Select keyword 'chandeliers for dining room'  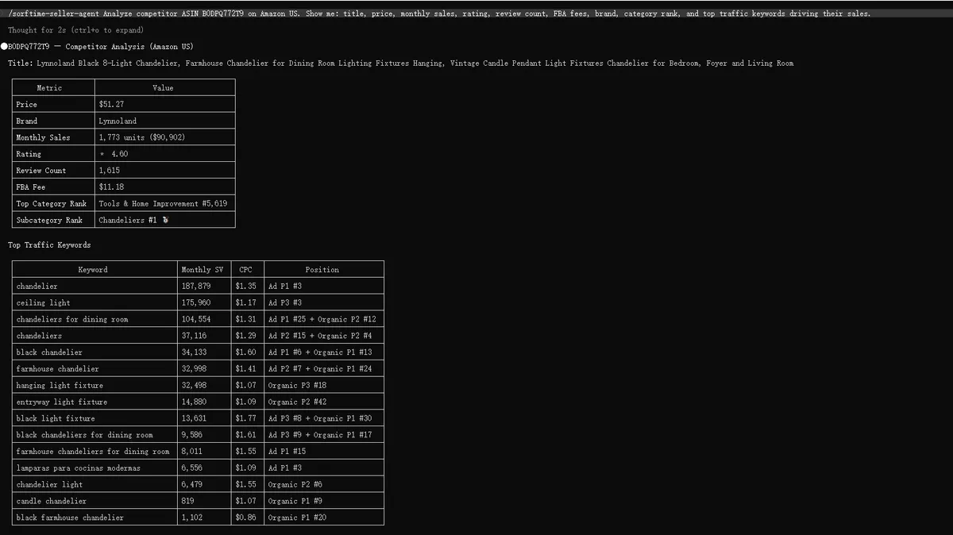(72, 319)
